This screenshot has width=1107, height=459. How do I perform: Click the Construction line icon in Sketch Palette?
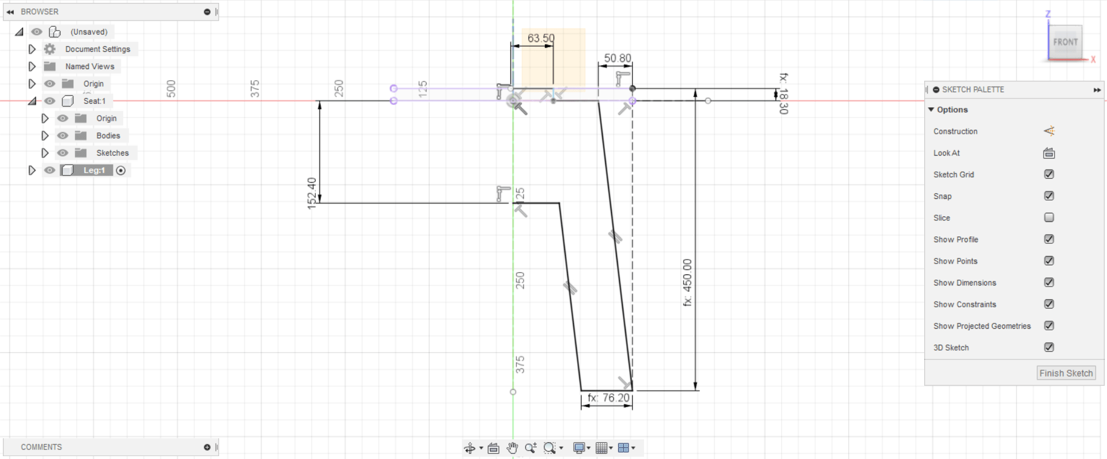(x=1049, y=131)
